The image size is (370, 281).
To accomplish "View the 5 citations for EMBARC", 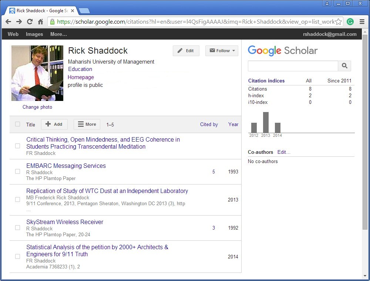I will 213,172.
